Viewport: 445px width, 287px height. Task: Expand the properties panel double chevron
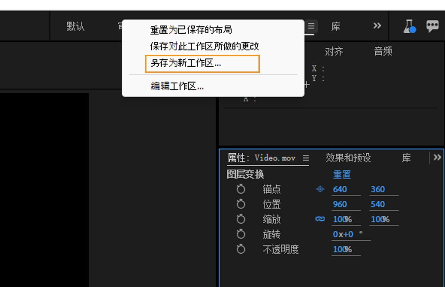[436, 157]
